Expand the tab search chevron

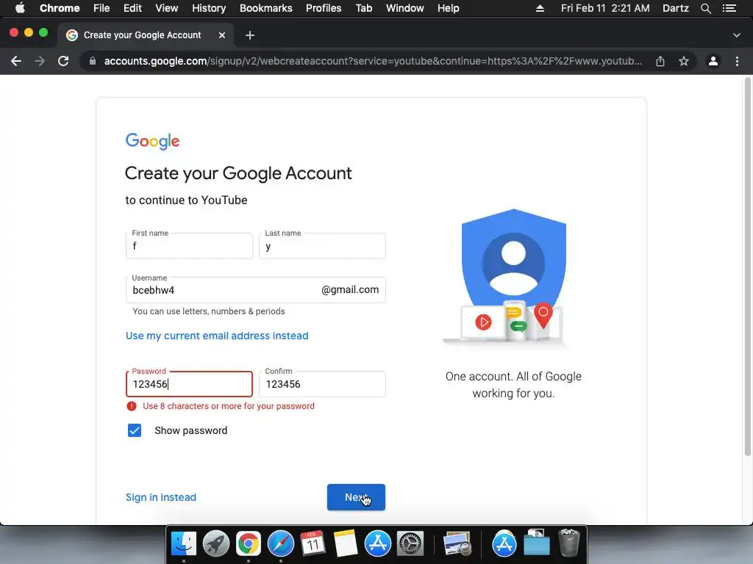pyautogui.click(x=737, y=35)
